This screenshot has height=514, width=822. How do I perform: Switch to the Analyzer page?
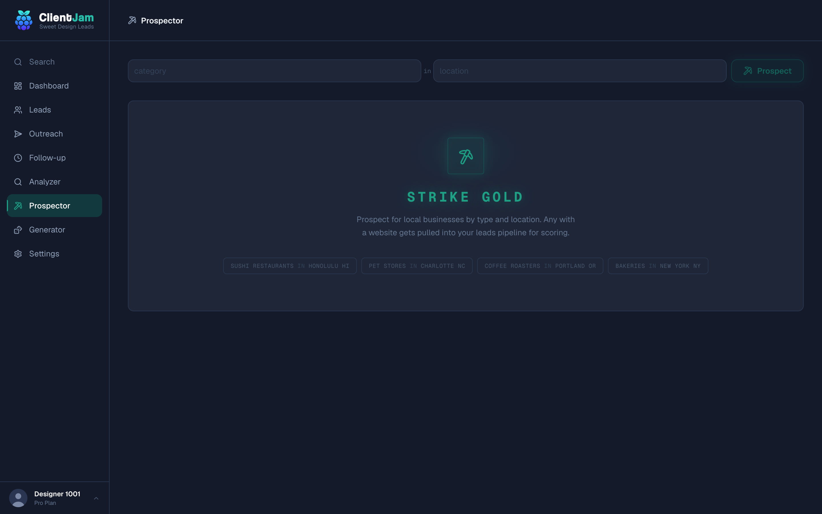(x=54, y=182)
